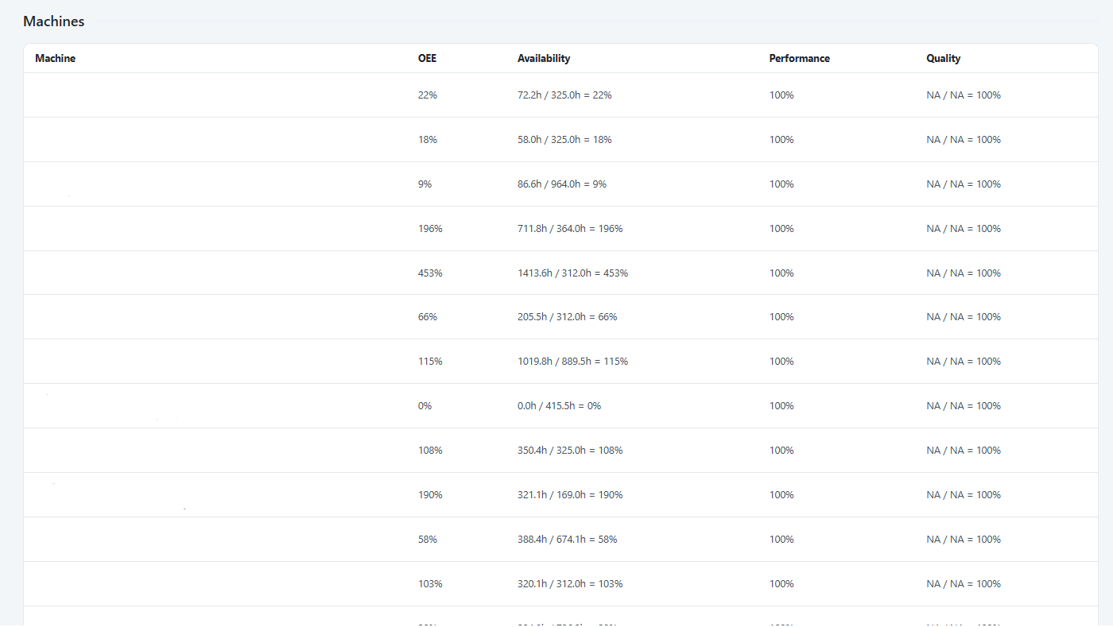
Task: Select the 0% OEE cell
Action: click(425, 406)
